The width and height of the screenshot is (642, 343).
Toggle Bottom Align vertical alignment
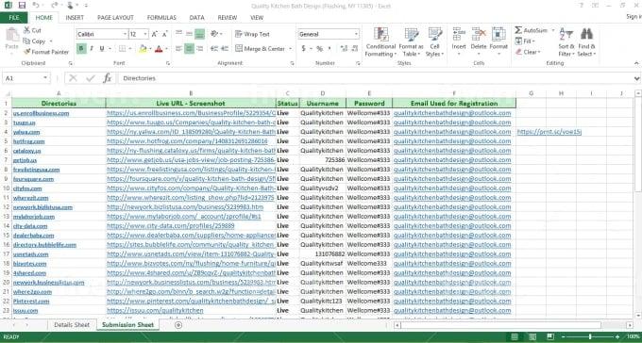200,34
